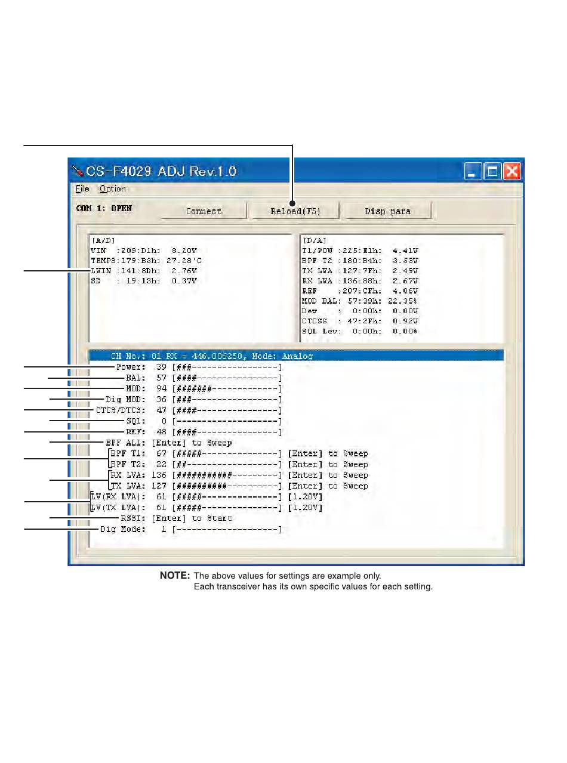Maximize the CS-F4029 ADJ window
Viewport: 567px width, 763px height.
point(492,172)
